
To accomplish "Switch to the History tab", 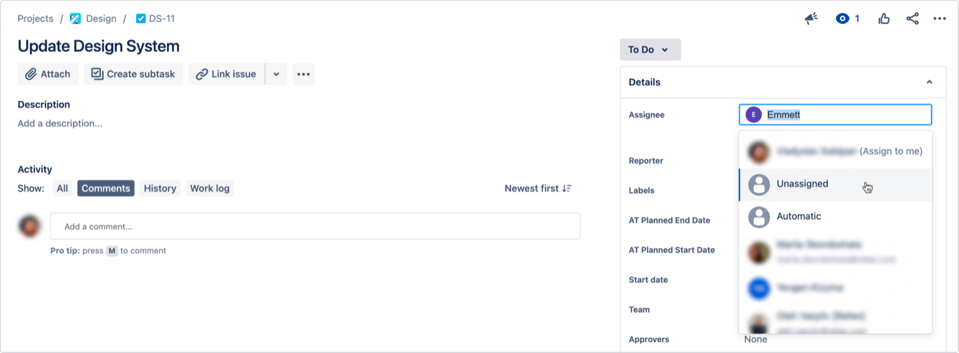I will point(160,188).
